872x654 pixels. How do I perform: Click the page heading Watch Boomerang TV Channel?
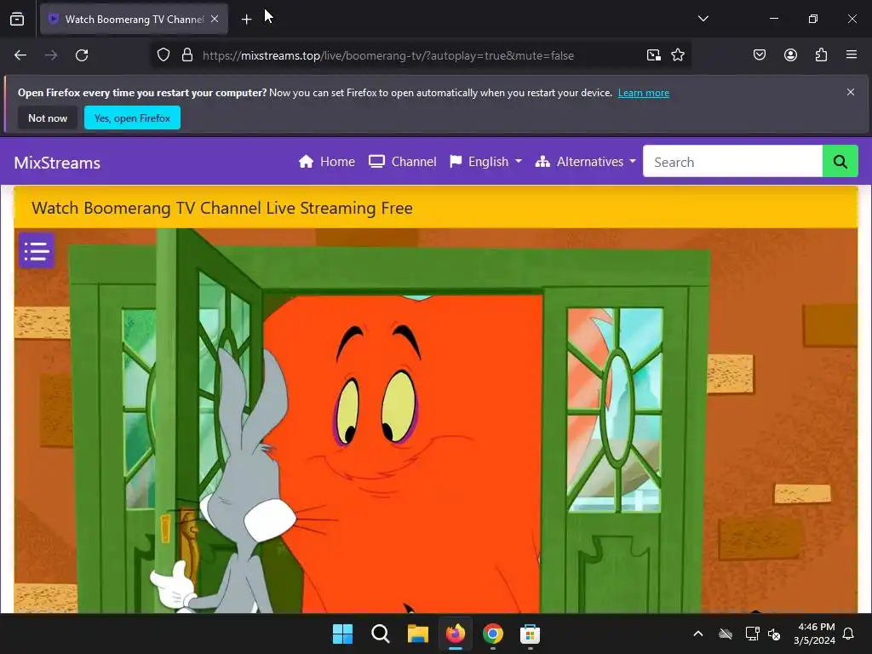click(x=222, y=208)
